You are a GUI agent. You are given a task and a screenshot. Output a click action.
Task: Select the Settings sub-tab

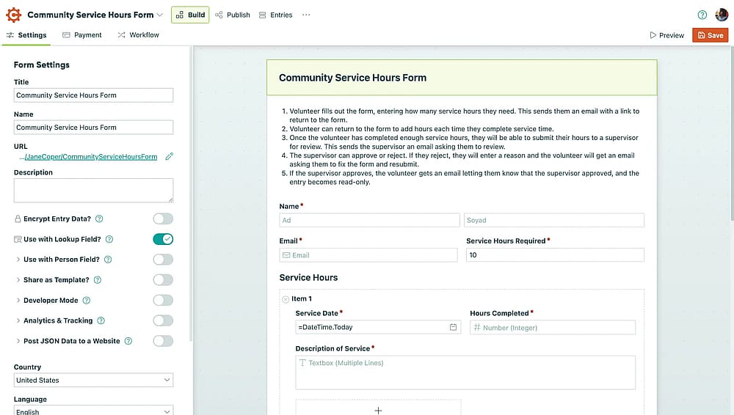(x=26, y=35)
